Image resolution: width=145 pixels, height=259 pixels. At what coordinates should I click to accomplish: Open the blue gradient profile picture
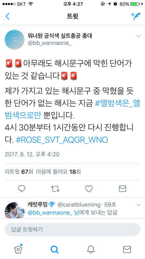[14, 40]
